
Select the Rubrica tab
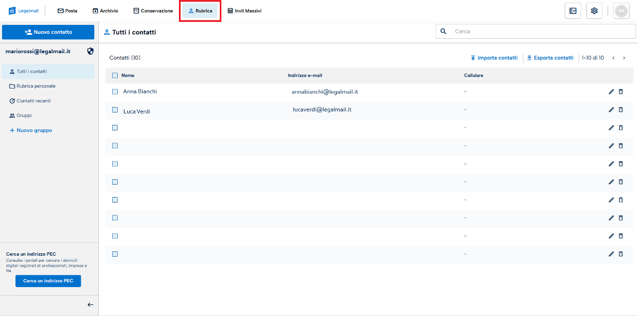[200, 11]
